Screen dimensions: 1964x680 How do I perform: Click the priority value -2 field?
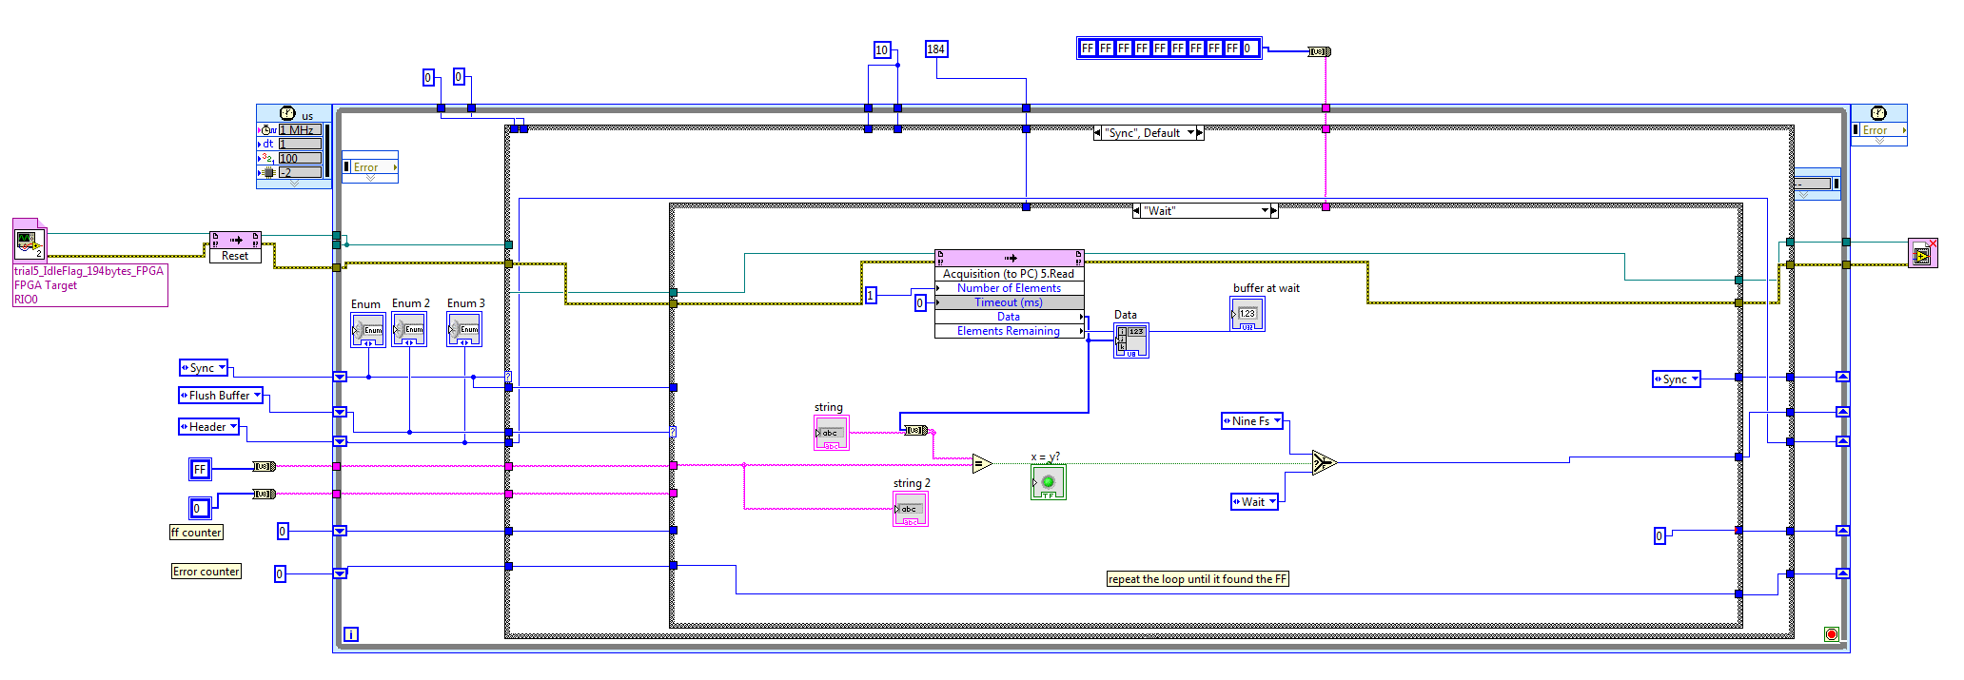tap(301, 173)
